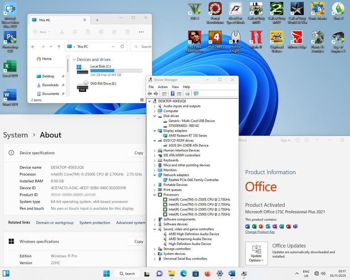Select the Movavi Video Editor desktop icon
Screen dimensions: 350x280
10,15
